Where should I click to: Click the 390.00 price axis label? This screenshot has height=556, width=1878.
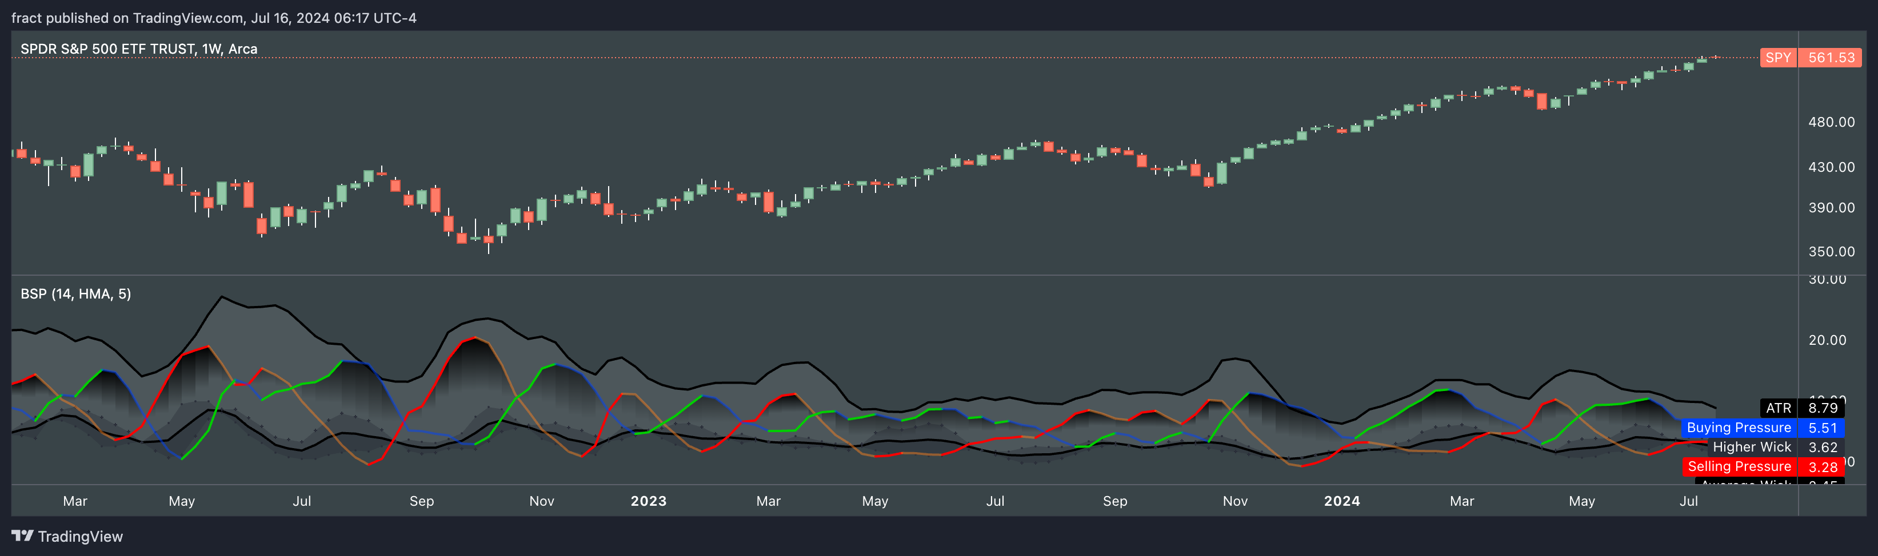click(x=1831, y=208)
